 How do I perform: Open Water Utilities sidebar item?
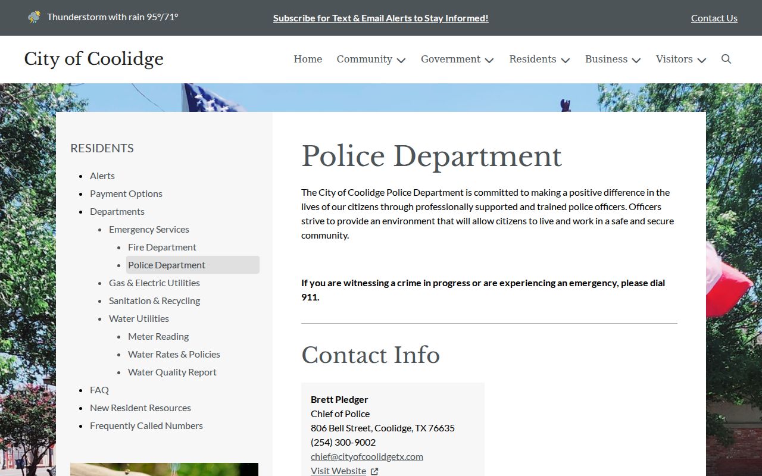[x=139, y=318]
